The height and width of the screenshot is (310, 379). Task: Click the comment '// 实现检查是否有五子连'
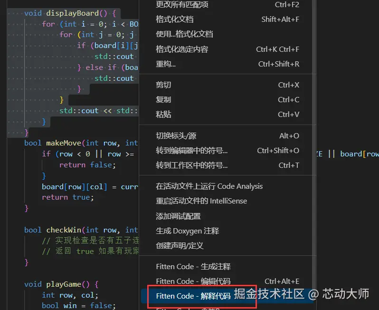(90, 241)
